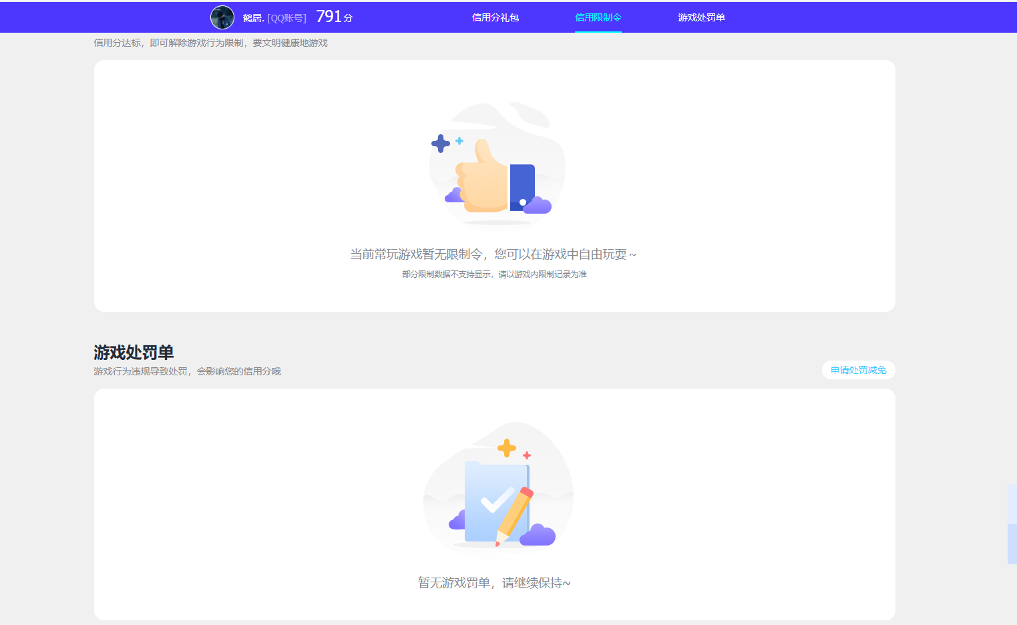This screenshot has height=625, width=1017.
Task: Switch to the 游戏处罚单 tab
Action: click(702, 17)
